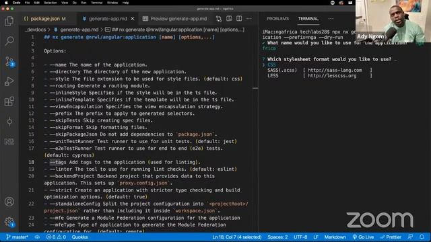The height and width of the screenshot is (242, 431).
Task: Open the Git graph activity bar icon
Action: tap(9, 122)
